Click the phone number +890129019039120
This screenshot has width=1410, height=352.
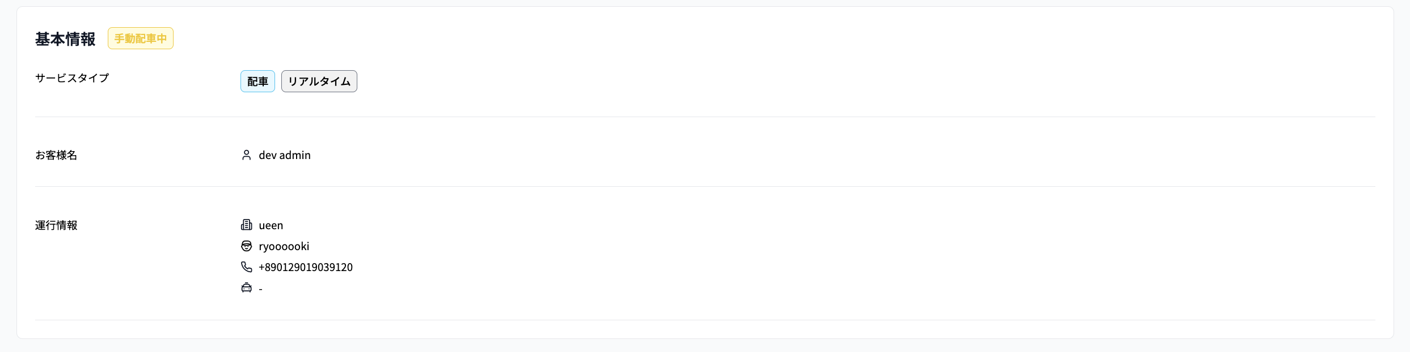306,267
